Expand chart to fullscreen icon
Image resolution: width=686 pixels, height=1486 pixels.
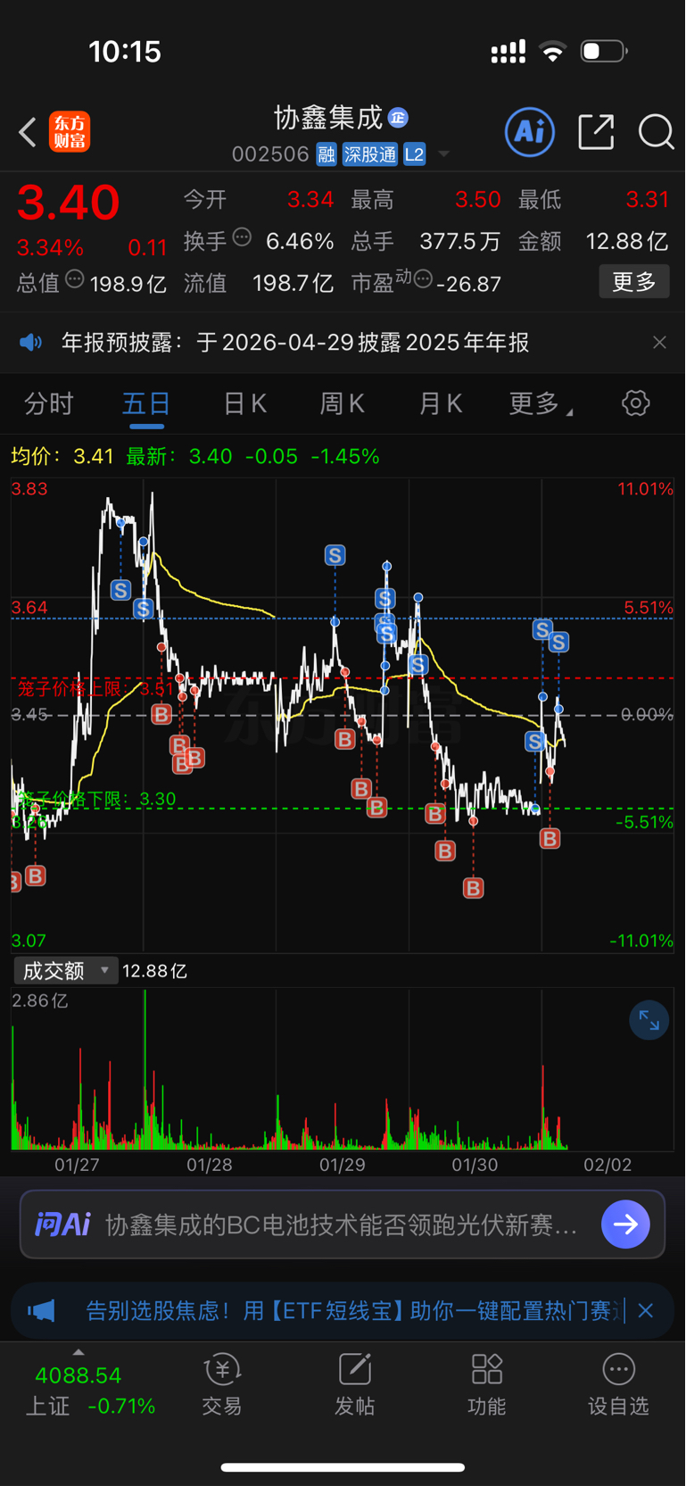649,1020
